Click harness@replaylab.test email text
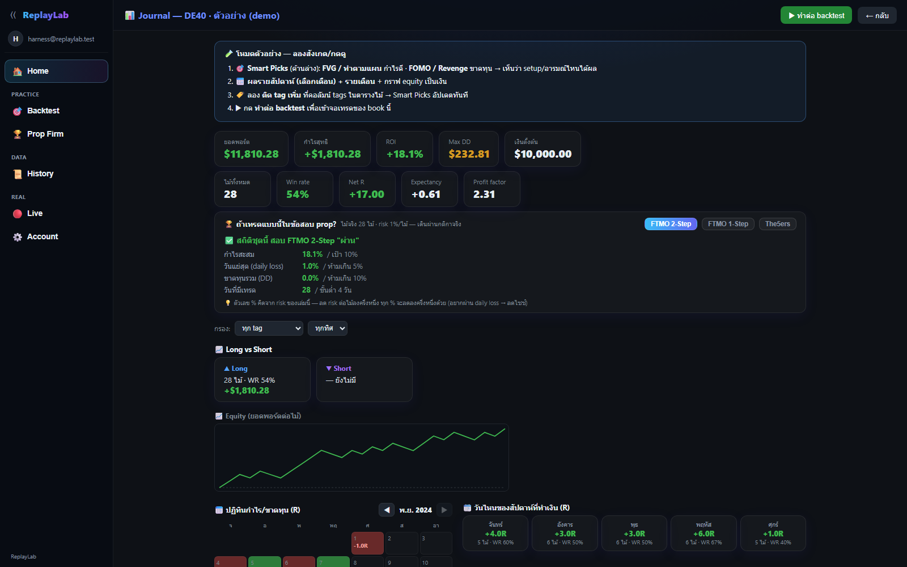Screen dimensions: 907x567 coord(61,39)
